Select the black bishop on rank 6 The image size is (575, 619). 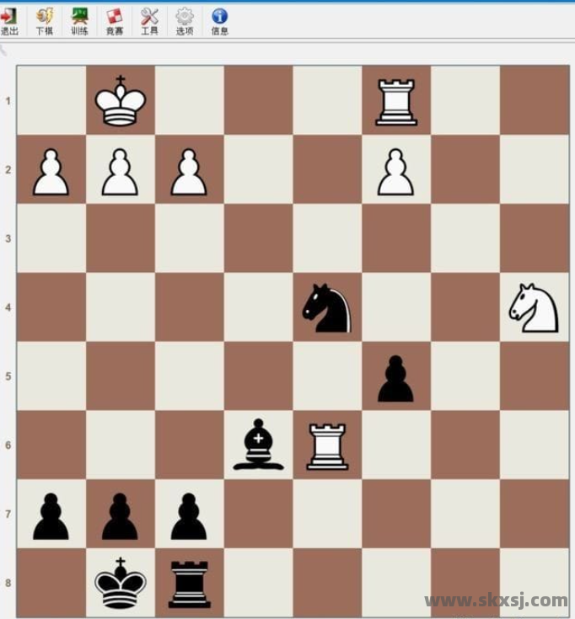click(x=258, y=446)
